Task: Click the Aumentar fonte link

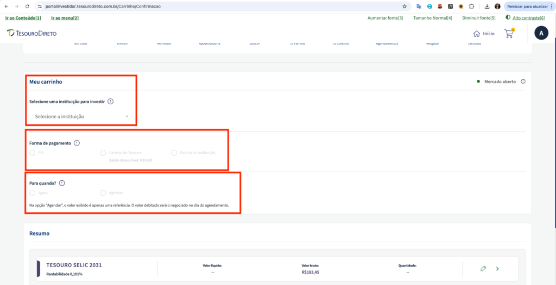Action: (x=385, y=18)
